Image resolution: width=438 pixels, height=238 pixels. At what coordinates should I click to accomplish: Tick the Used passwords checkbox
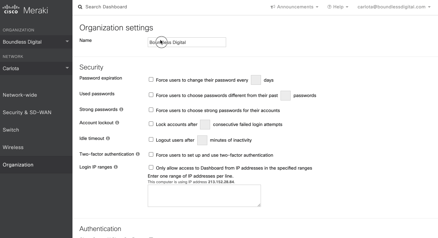click(x=151, y=95)
